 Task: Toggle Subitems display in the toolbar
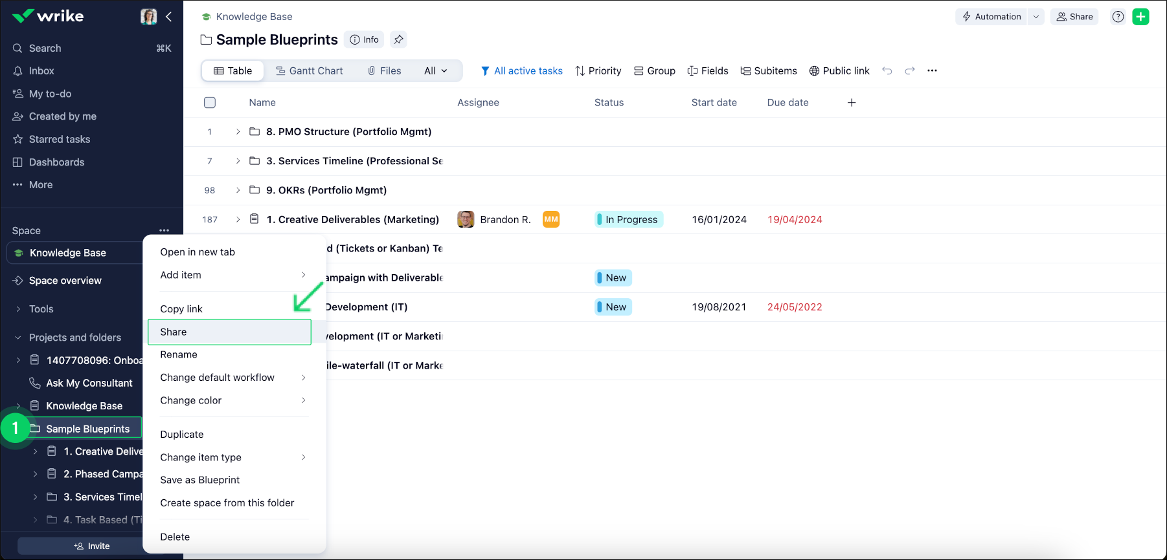[769, 71]
